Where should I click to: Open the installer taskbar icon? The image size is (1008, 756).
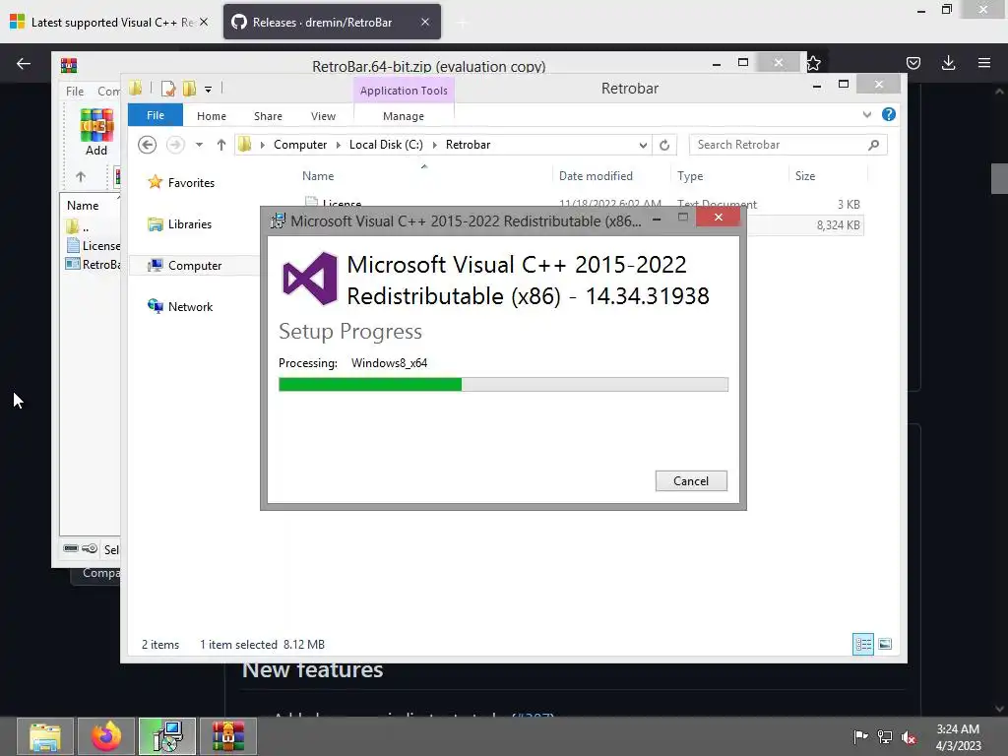coord(167,736)
